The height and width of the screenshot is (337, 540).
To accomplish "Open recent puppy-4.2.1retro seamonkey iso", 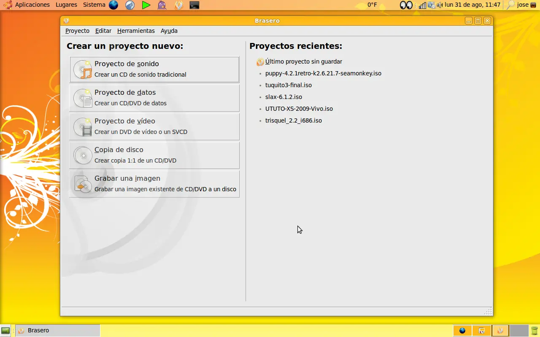I will [323, 73].
